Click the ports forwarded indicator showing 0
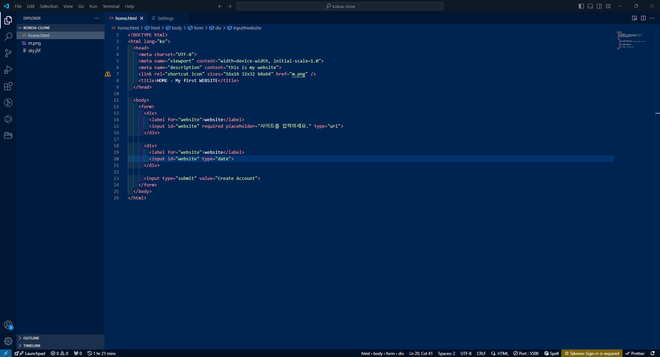The image size is (660, 357). pos(78,353)
